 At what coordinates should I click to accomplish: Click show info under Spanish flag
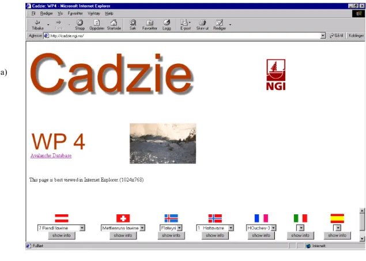(337, 236)
